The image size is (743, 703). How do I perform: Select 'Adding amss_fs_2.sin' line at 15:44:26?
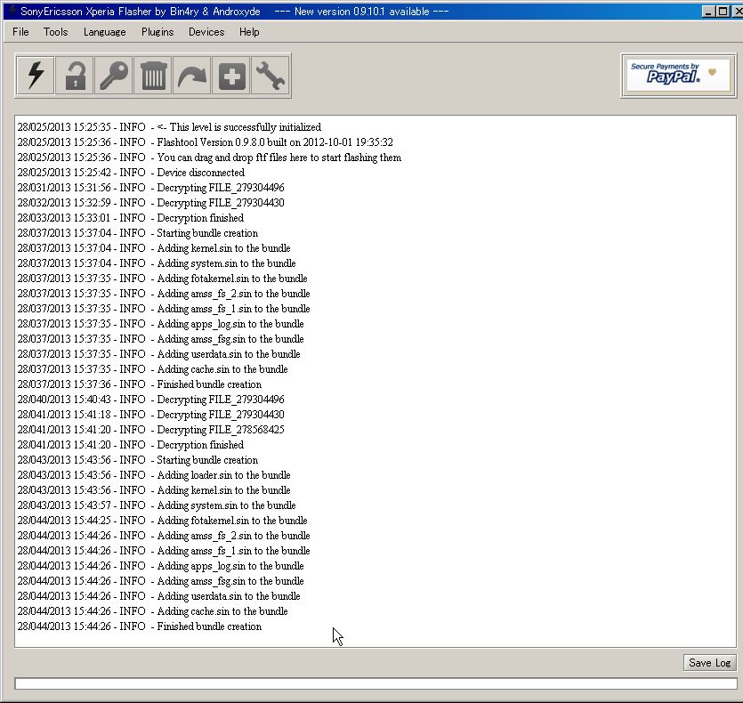point(164,536)
